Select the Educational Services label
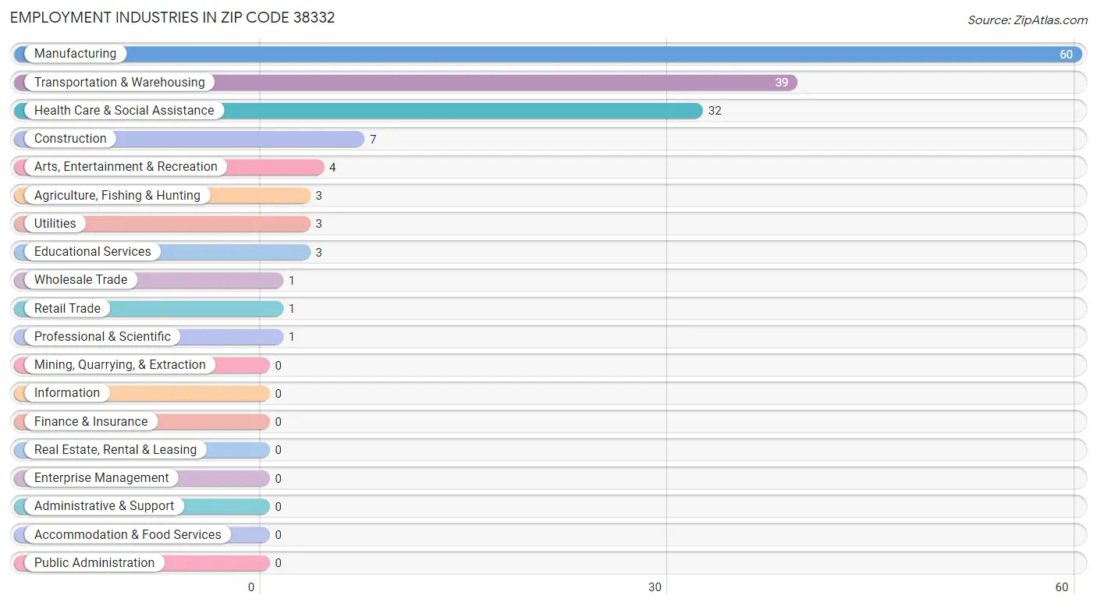 tap(93, 252)
